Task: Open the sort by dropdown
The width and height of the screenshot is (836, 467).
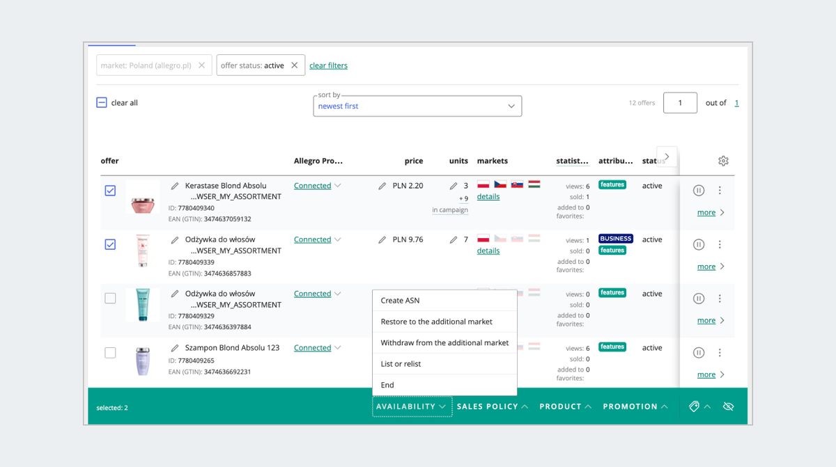Action: click(417, 106)
